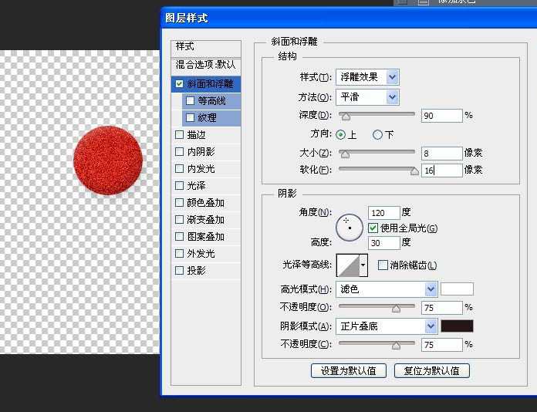
Task: Select the 光泽 list item label
Action: point(196,186)
